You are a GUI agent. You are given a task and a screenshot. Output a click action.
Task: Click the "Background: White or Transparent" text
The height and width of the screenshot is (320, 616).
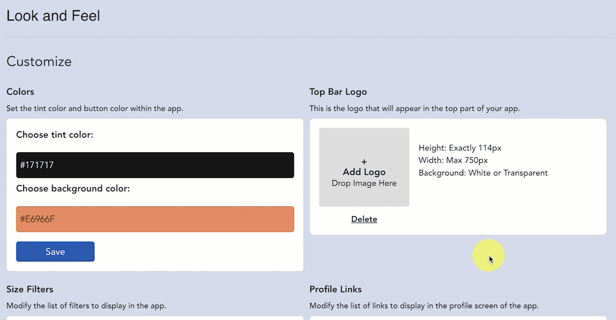483,173
